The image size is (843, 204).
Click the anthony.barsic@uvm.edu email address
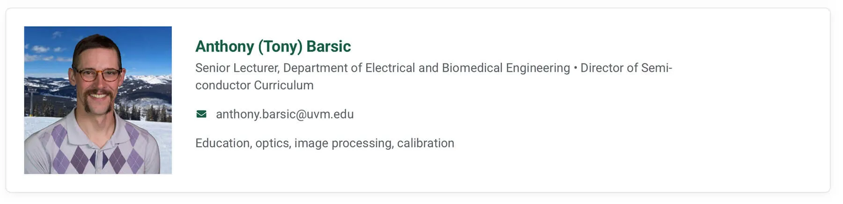(x=284, y=114)
